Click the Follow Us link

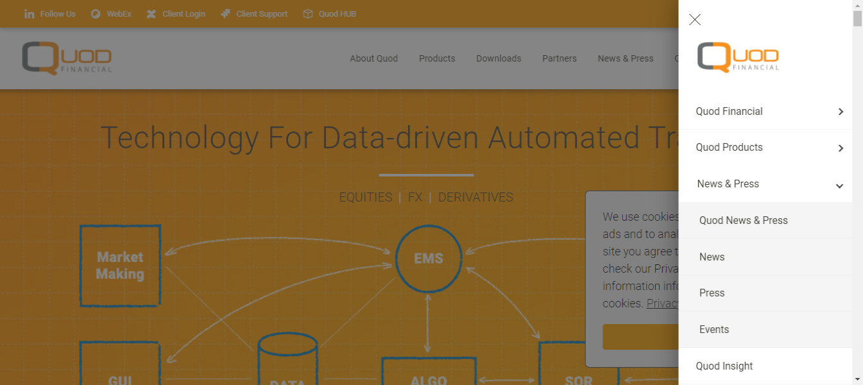click(x=58, y=13)
